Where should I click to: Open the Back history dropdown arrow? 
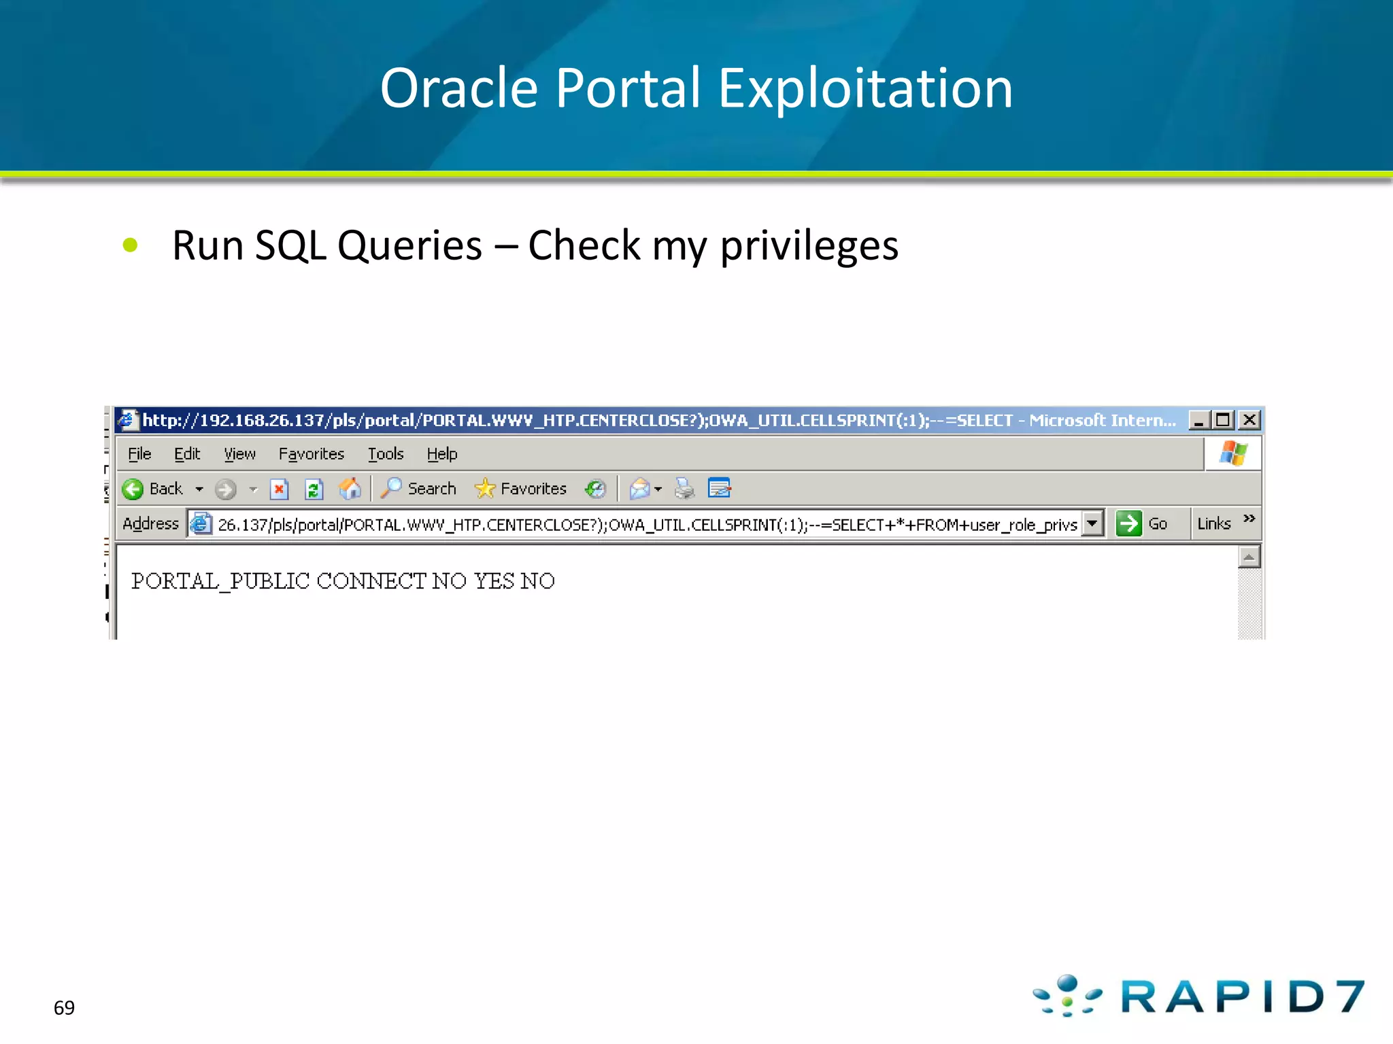pos(199,489)
